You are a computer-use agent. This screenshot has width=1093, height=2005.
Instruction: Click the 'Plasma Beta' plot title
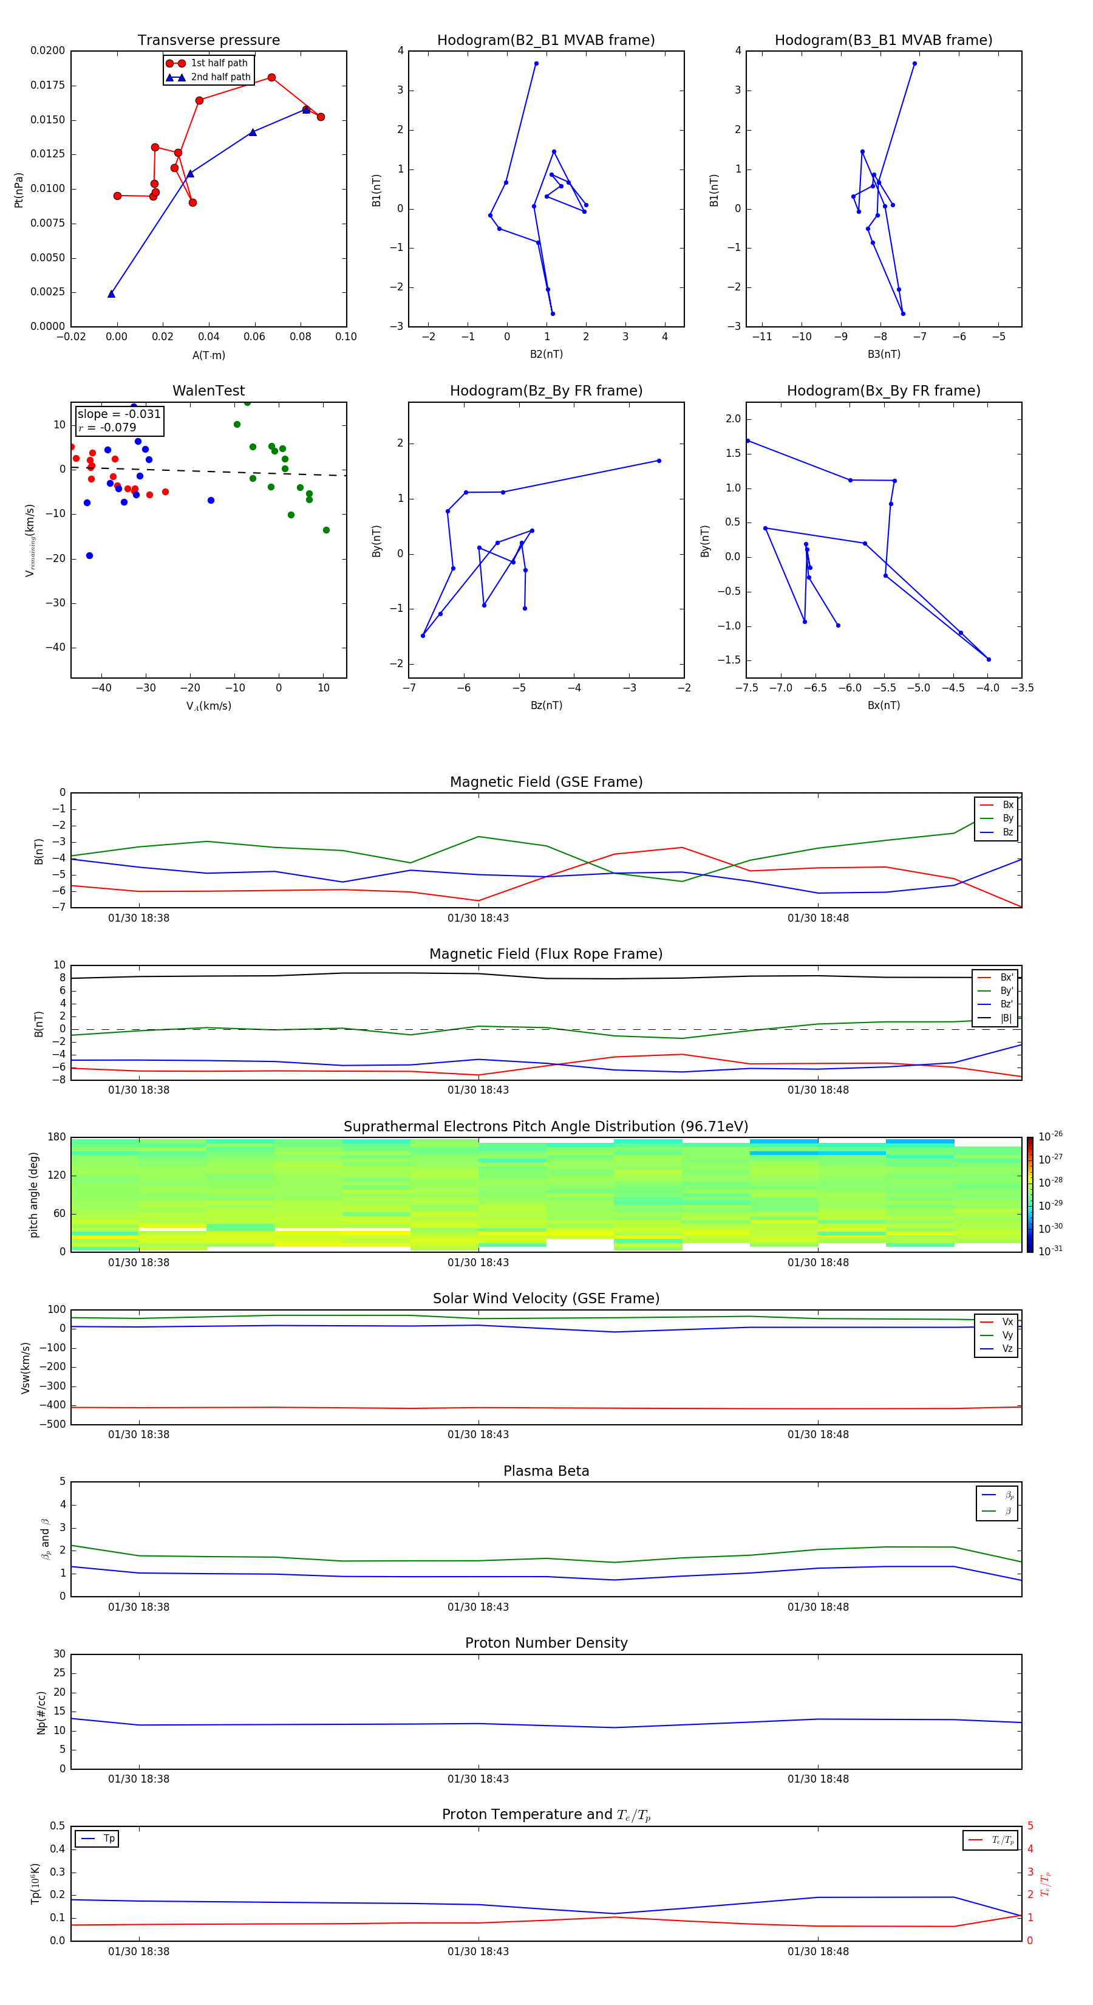546,1471
